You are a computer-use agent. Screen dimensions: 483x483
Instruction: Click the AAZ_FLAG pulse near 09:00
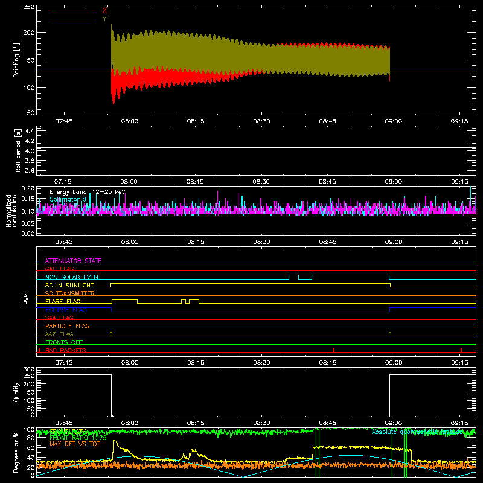pyautogui.click(x=390, y=334)
